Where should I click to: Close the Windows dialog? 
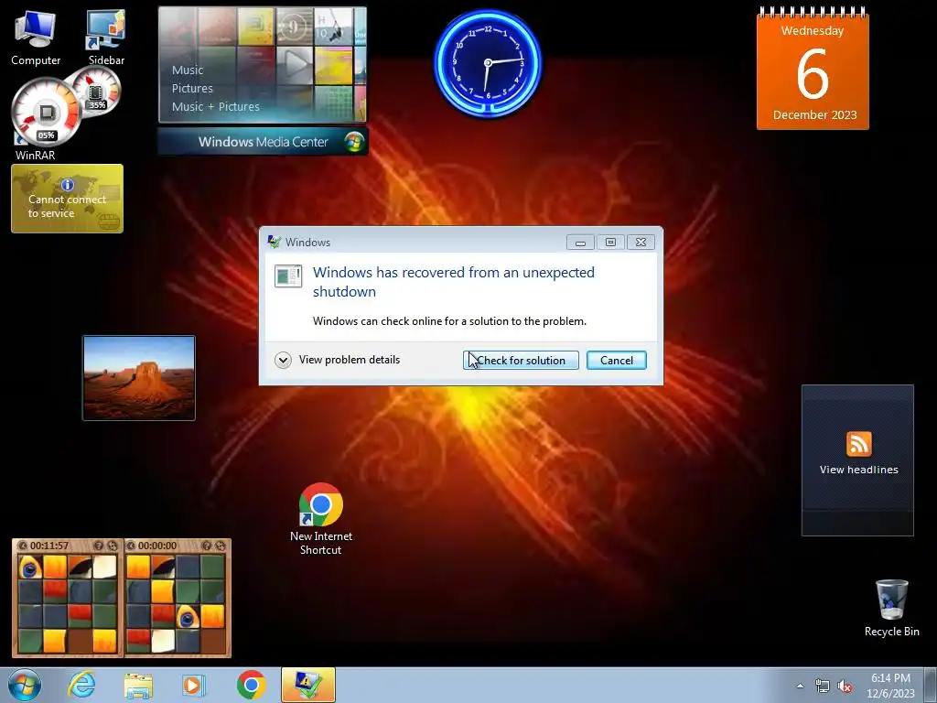(x=641, y=242)
